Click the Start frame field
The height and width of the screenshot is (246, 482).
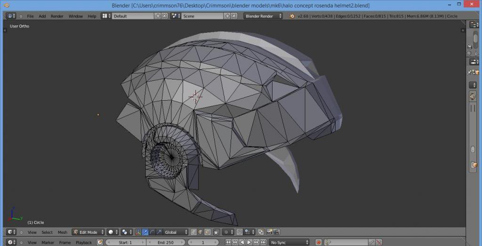pos(125,242)
